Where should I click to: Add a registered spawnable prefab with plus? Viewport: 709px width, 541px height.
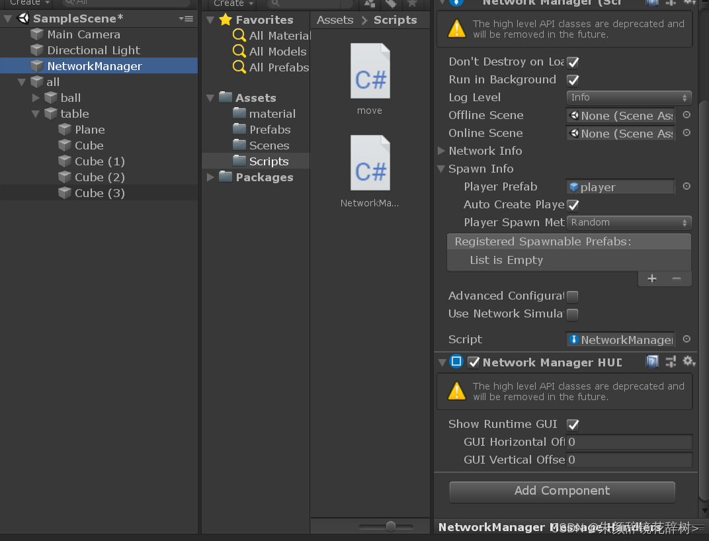[x=651, y=278]
